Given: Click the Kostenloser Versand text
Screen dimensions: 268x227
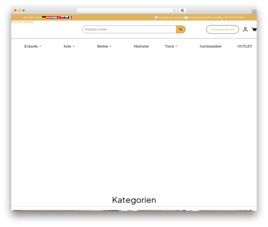Looking at the screenshot, I should point(171,17).
